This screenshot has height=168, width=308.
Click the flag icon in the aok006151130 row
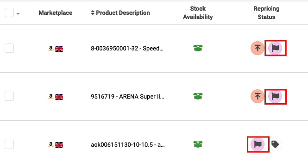coord(258,144)
